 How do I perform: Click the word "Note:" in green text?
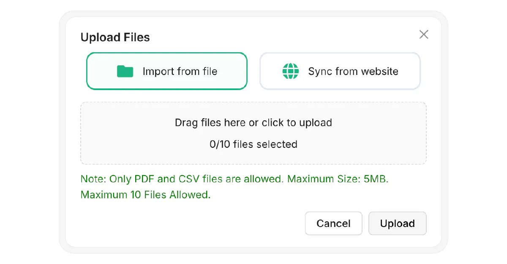point(93,179)
